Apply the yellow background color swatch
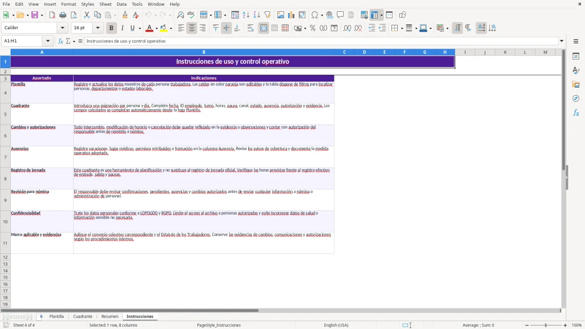585x329 pixels. (164, 28)
